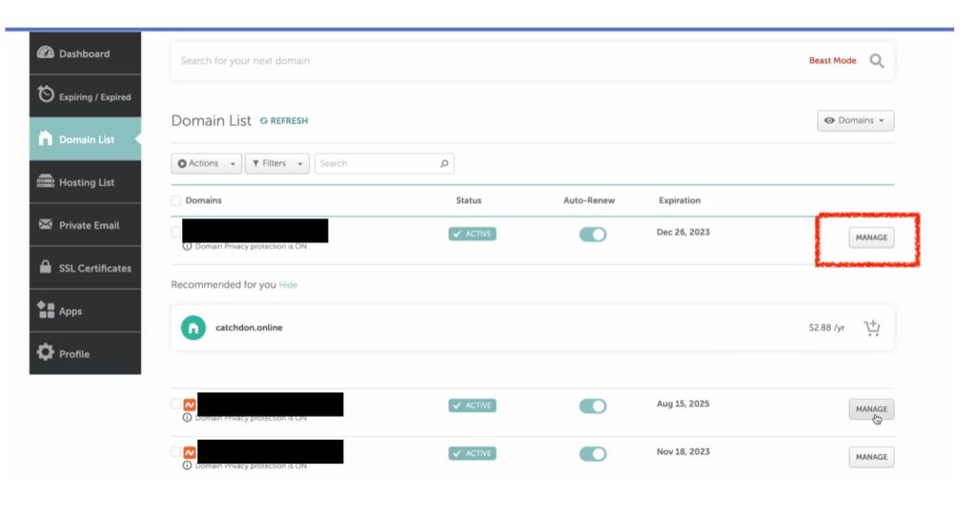
Task: Click the SSL Certificates lock icon
Action: 45,268
